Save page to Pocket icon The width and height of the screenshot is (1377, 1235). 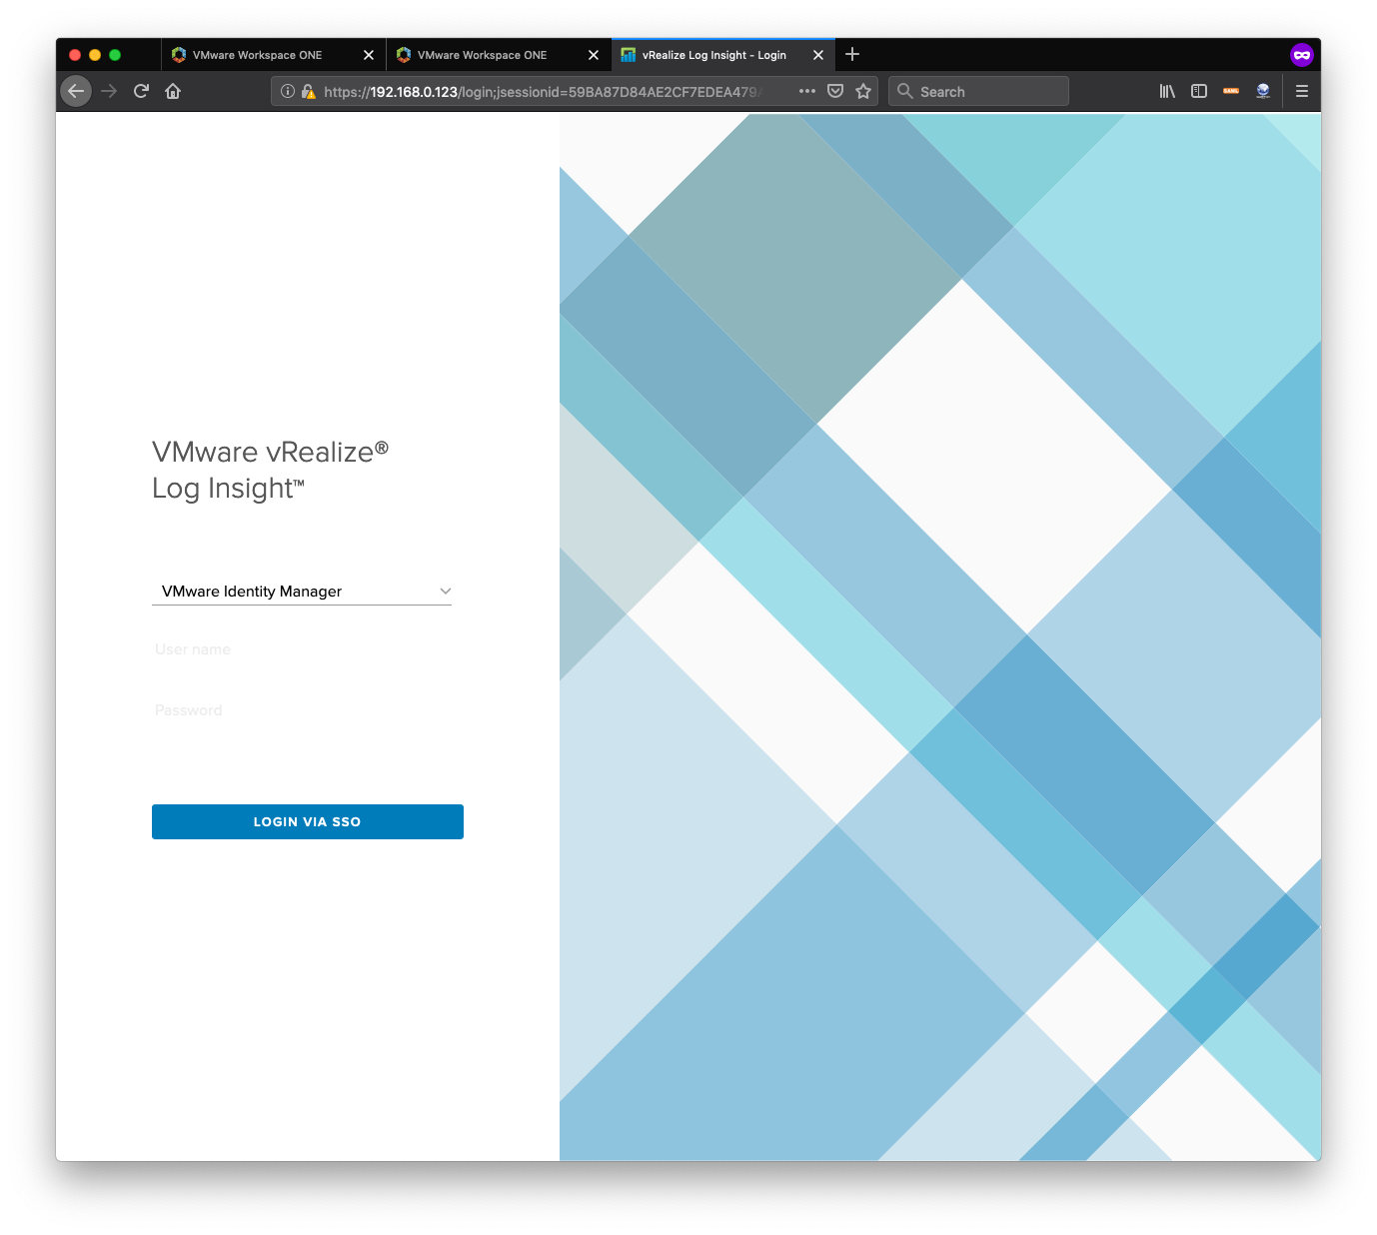(835, 91)
